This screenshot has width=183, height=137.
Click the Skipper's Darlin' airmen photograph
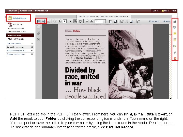(x=131, y=64)
